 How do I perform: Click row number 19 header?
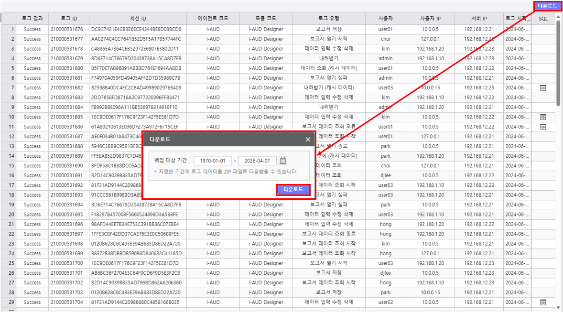click(9, 205)
